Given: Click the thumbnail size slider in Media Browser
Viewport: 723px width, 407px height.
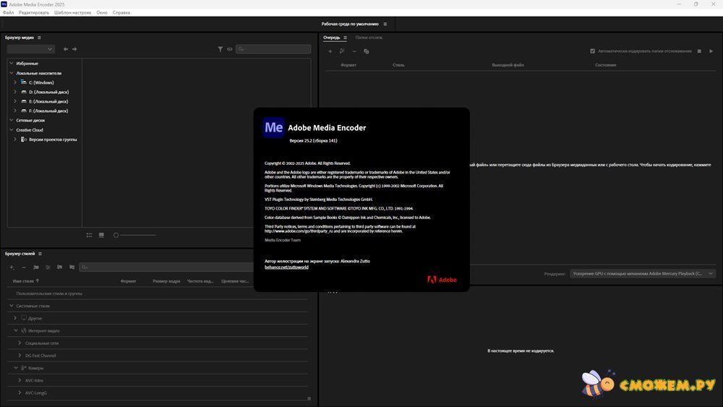Looking at the screenshot, I should (x=134, y=235).
